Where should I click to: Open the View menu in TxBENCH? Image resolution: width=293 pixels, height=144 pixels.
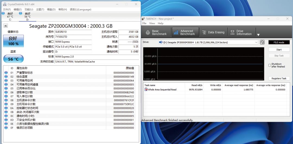coord(152,24)
